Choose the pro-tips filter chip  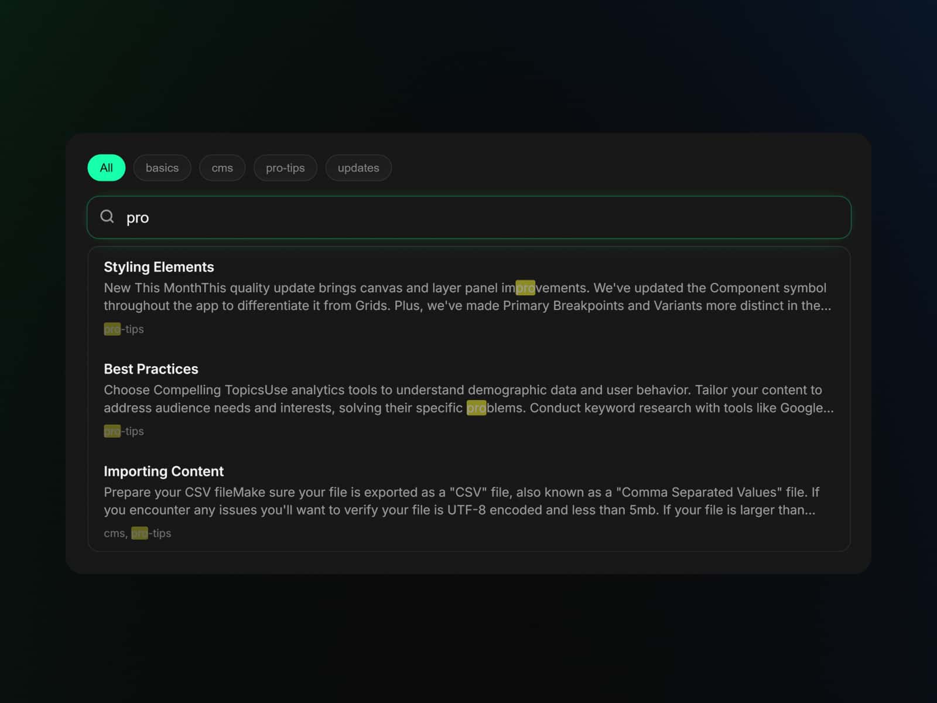285,168
